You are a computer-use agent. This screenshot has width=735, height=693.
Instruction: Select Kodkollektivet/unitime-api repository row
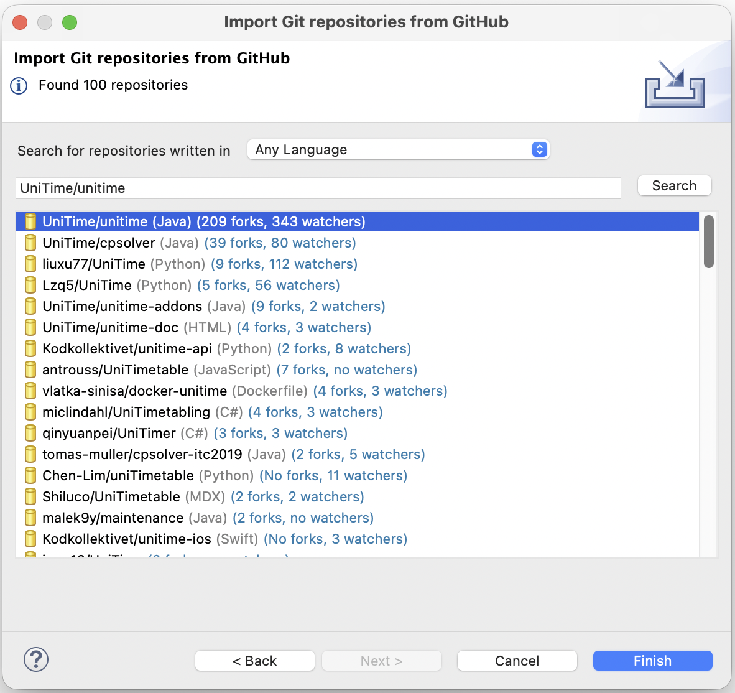(x=357, y=348)
